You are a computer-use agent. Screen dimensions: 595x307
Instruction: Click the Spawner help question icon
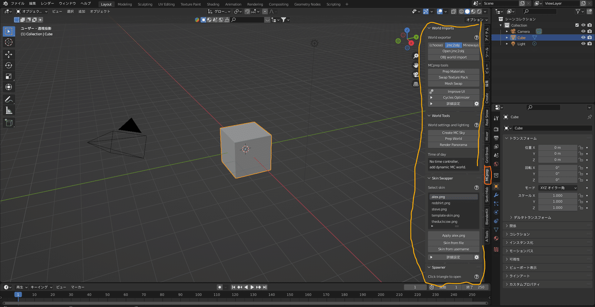tap(476, 277)
